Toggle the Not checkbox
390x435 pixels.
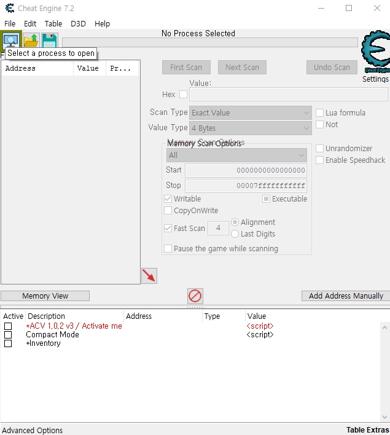tap(319, 125)
